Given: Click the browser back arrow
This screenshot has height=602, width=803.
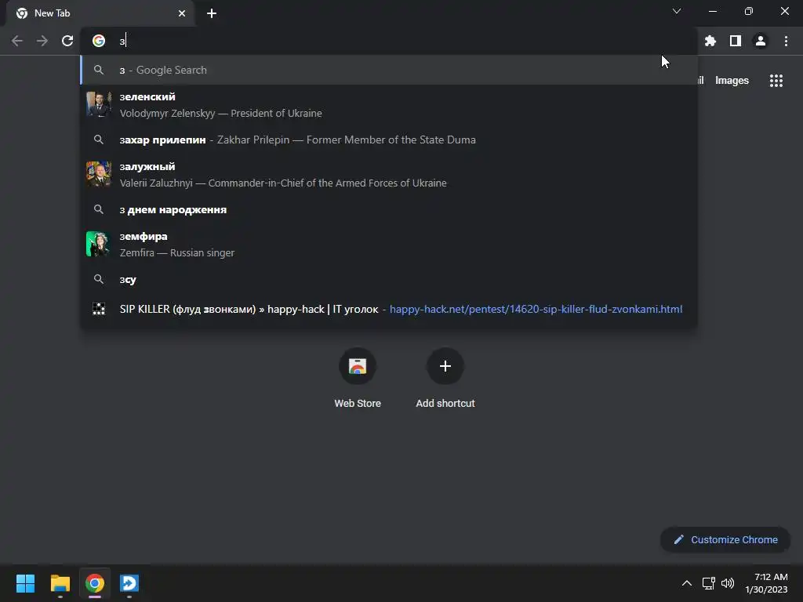Looking at the screenshot, I should tap(17, 41).
